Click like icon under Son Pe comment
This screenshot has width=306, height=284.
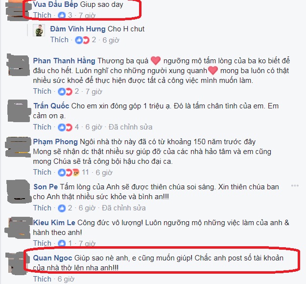tap(62, 208)
